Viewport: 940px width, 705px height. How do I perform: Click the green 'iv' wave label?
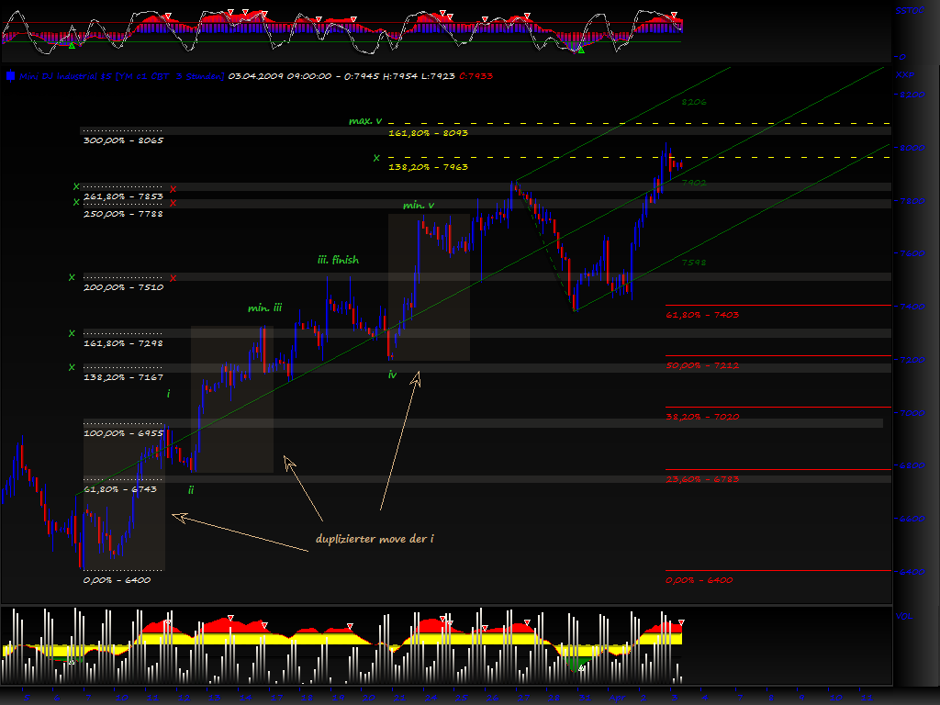(x=392, y=375)
